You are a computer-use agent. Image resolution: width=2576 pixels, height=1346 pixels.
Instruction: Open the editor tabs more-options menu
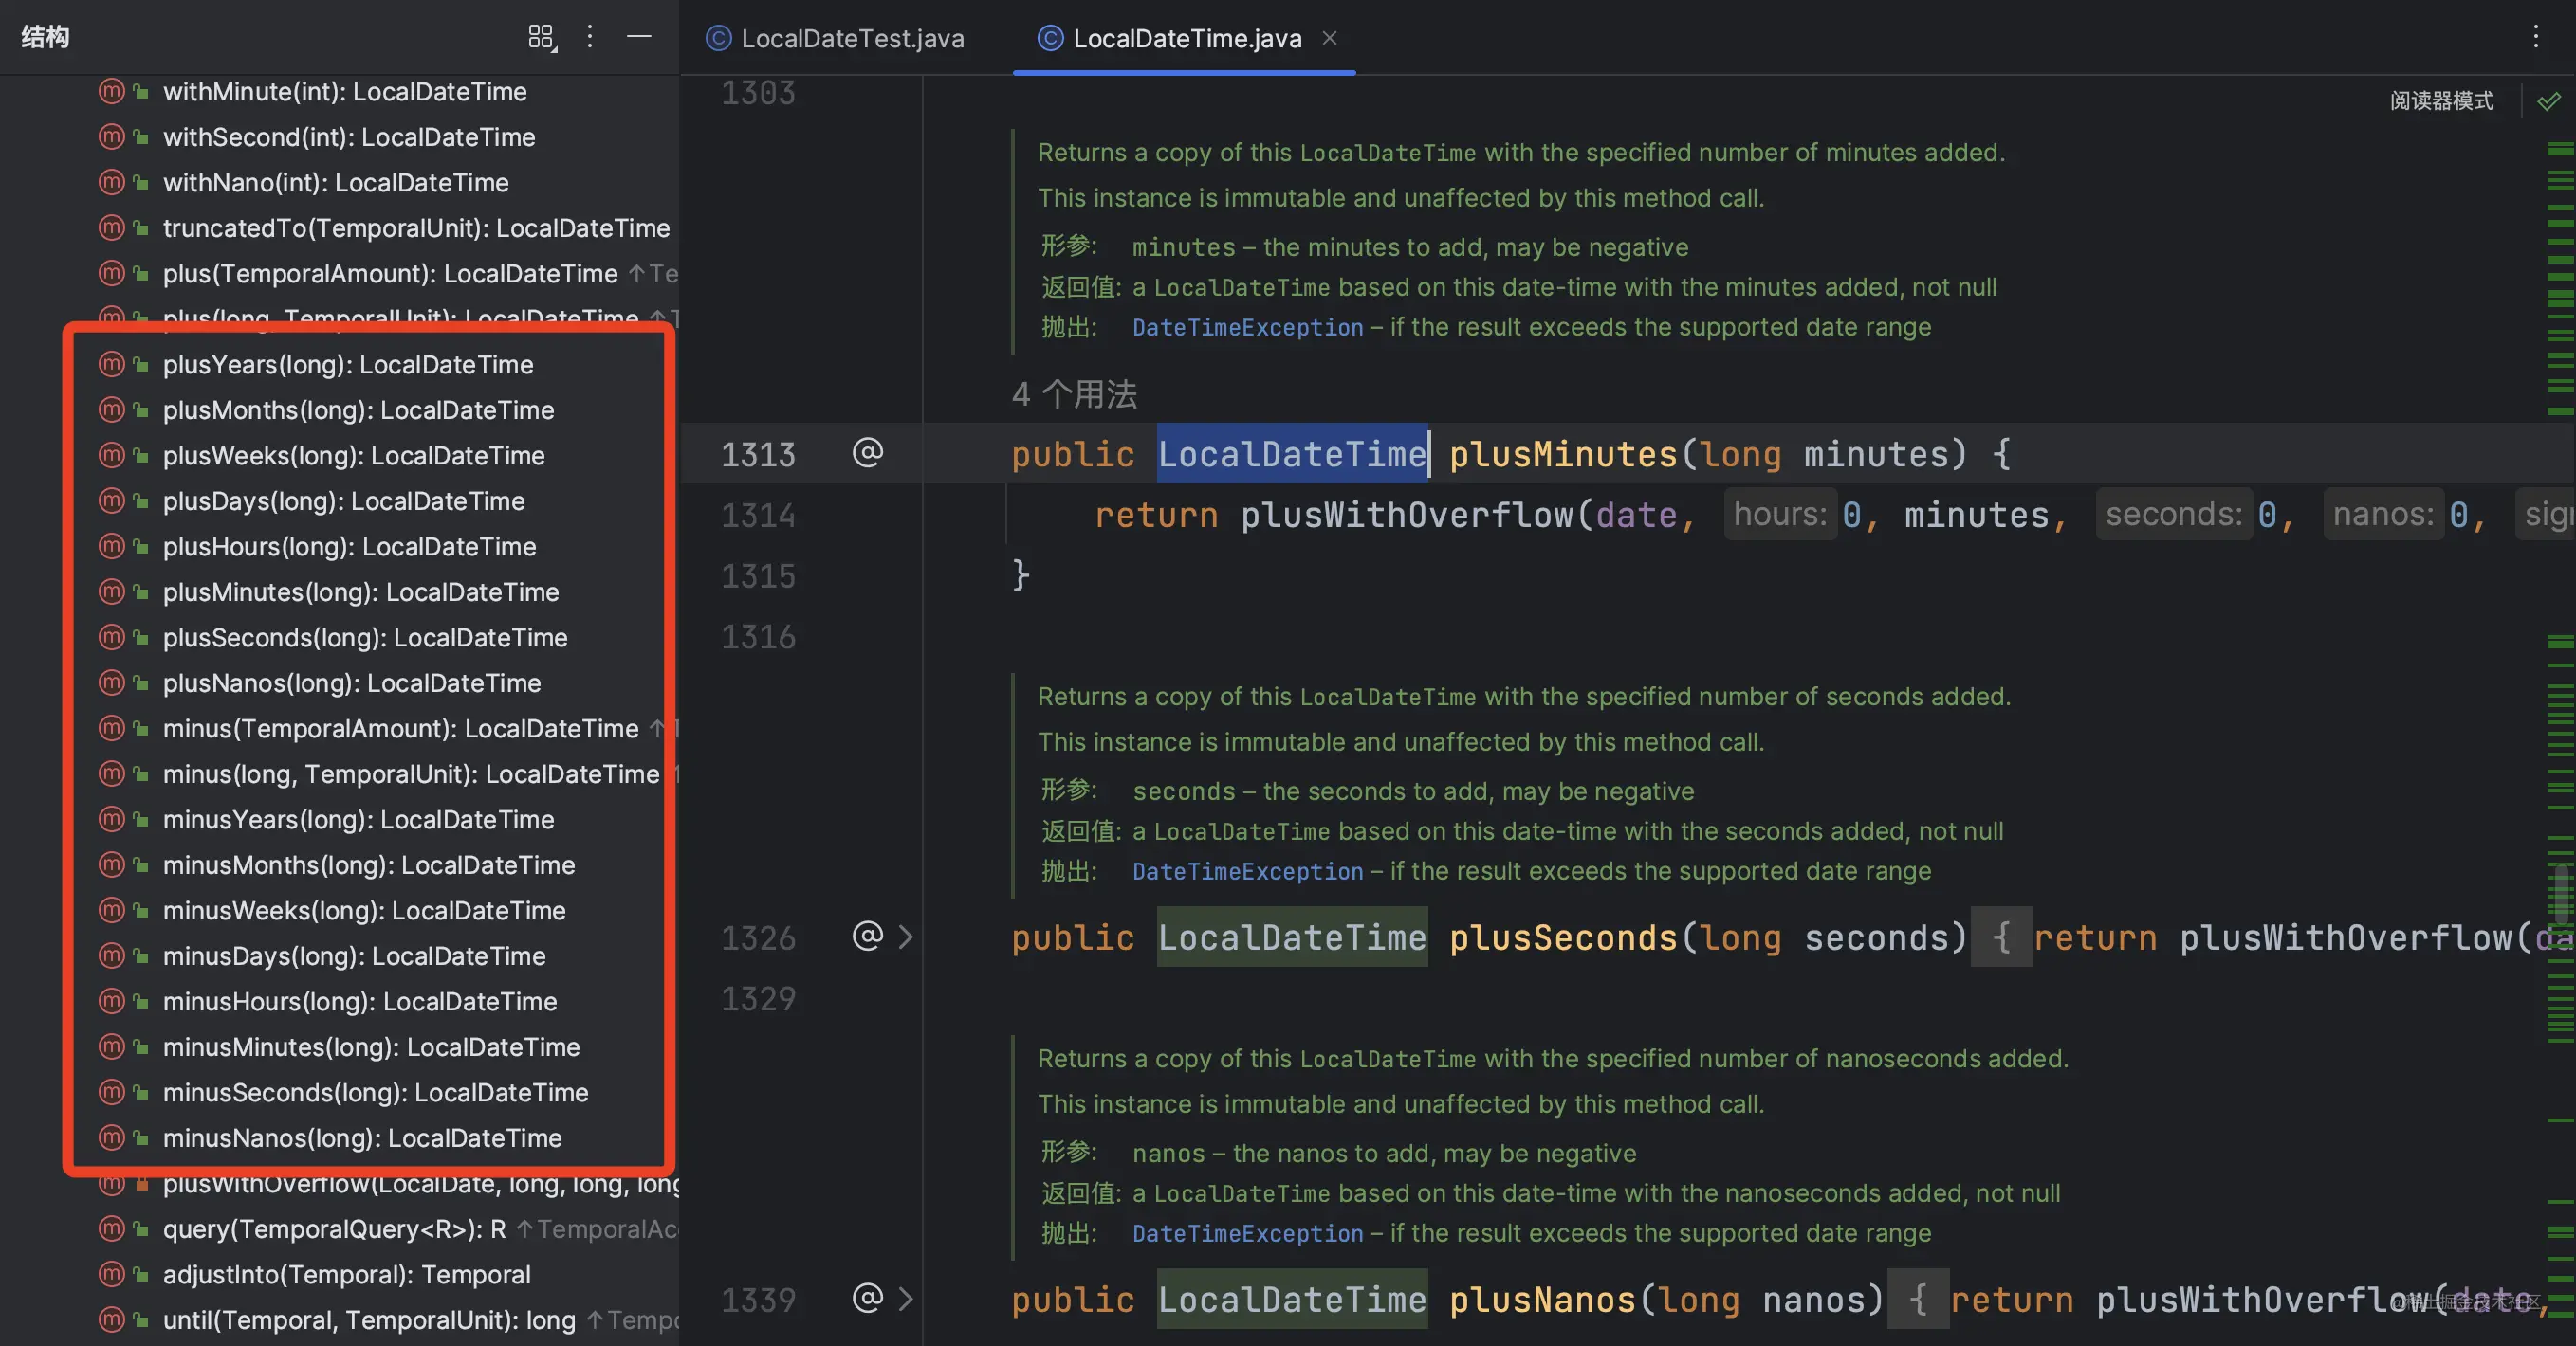[2535, 38]
